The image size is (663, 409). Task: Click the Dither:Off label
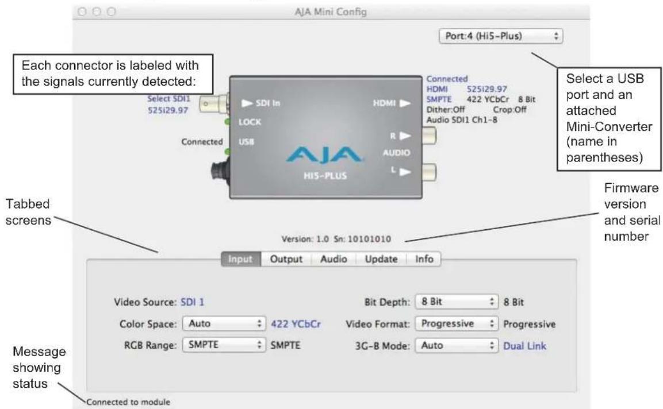point(445,110)
